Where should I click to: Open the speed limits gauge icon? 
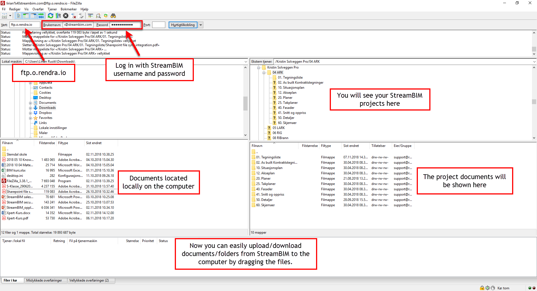(493, 288)
